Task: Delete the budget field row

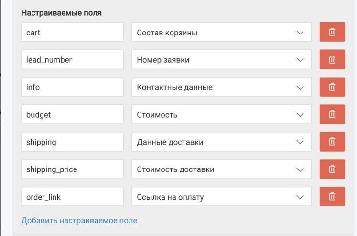Action: point(332,114)
